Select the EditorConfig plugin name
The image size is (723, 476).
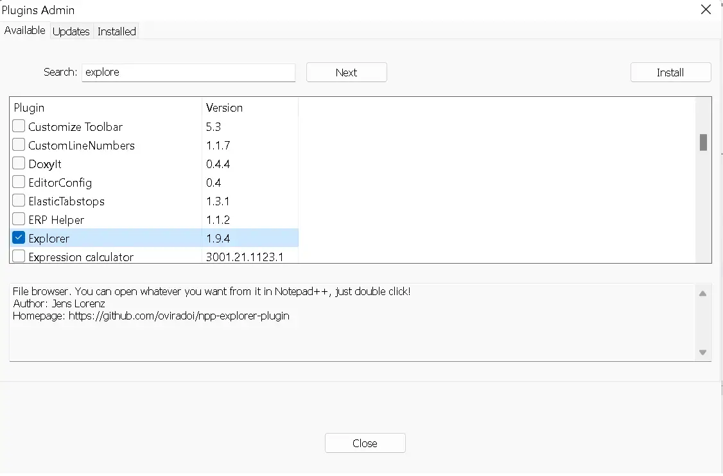coord(60,183)
